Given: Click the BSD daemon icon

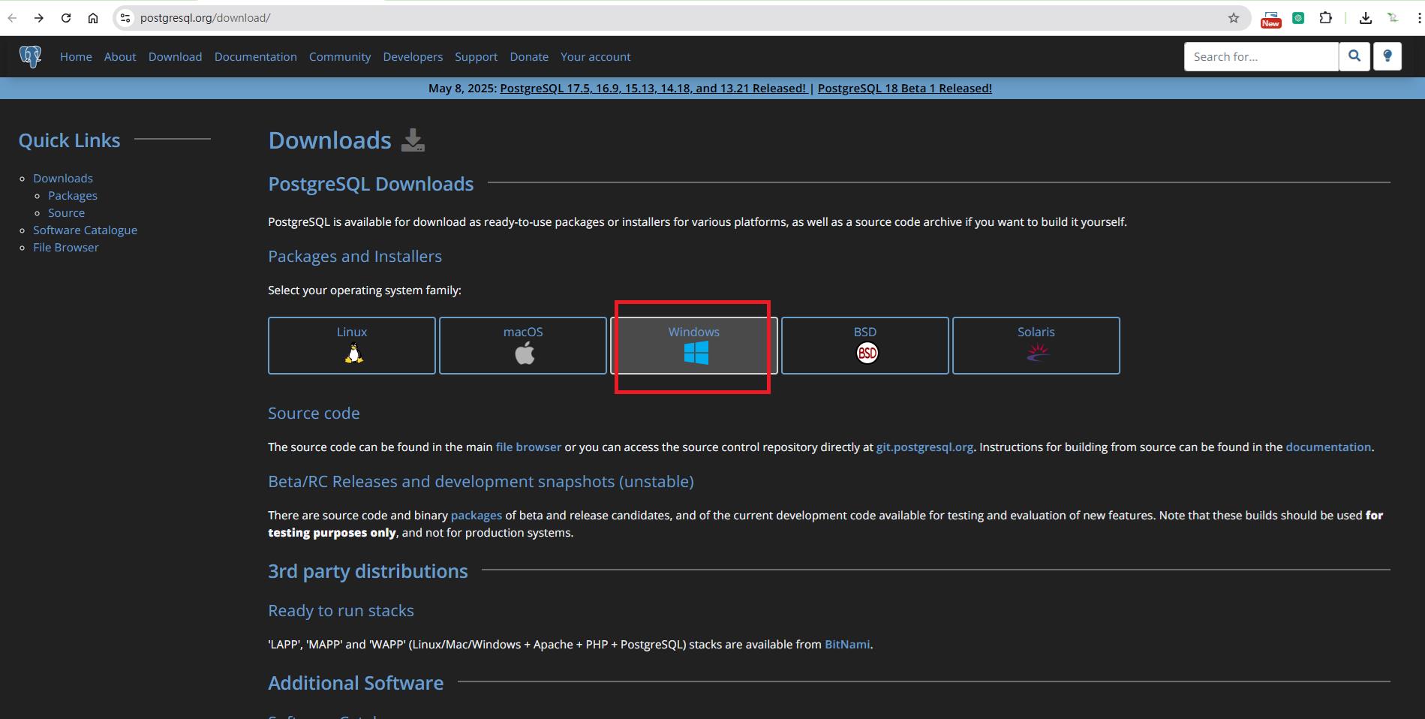Looking at the screenshot, I should (x=867, y=353).
